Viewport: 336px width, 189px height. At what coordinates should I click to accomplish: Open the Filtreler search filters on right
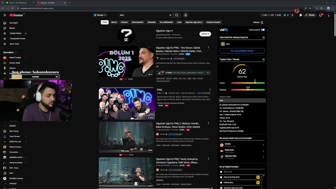[x=258, y=22]
